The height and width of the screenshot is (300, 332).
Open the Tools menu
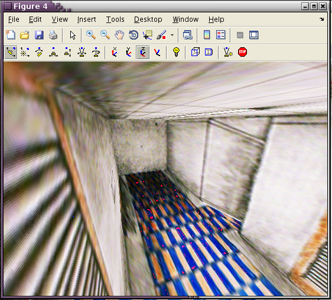pyautogui.click(x=115, y=19)
